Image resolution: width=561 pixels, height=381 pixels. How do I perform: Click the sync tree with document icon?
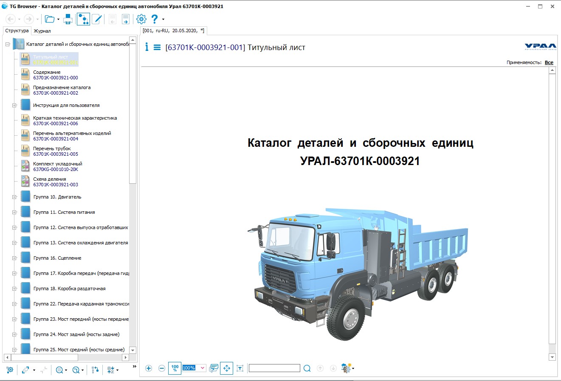click(x=95, y=370)
